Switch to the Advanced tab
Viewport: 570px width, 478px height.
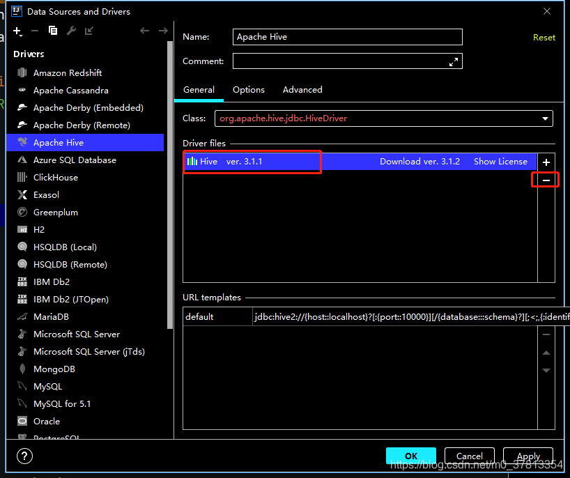[x=302, y=90]
